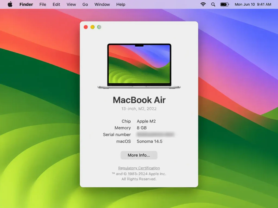Click the macOS label
This screenshot has width=278, height=208.
pyautogui.click(x=124, y=141)
